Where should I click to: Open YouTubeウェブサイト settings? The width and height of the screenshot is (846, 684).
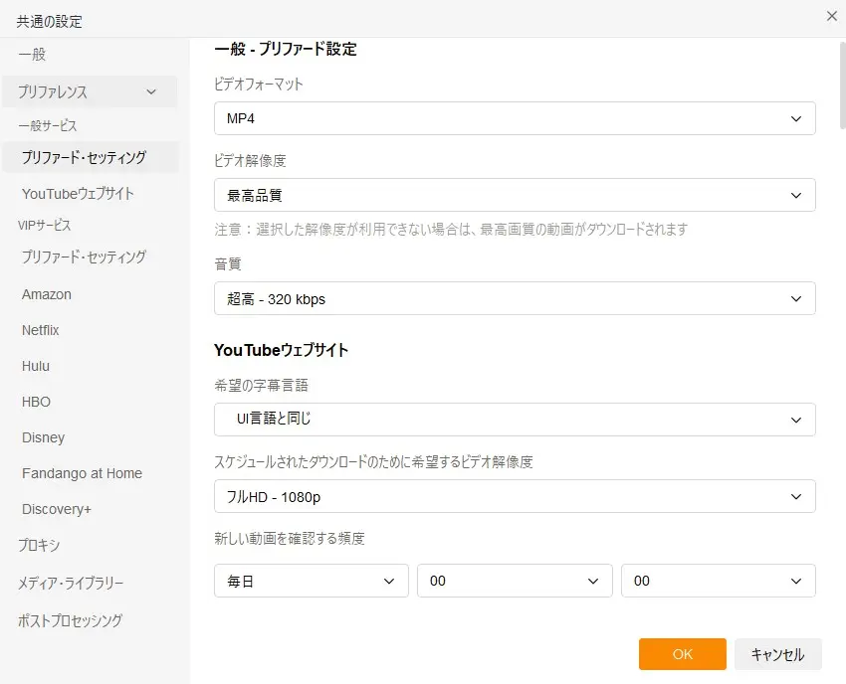pos(78,194)
